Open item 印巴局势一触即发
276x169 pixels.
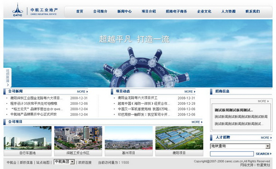pos(144,114)
